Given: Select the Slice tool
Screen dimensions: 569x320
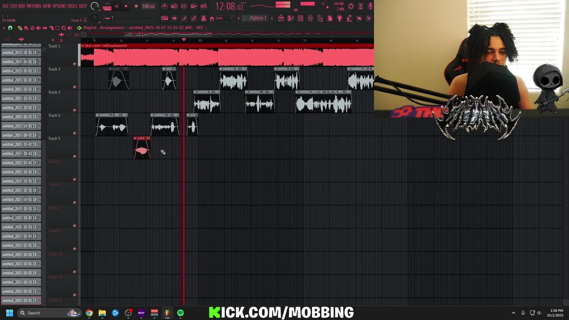Looking at the screenshot, I should (x=51, y=28).
